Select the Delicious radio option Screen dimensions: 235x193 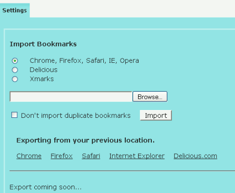pos(15,70)
